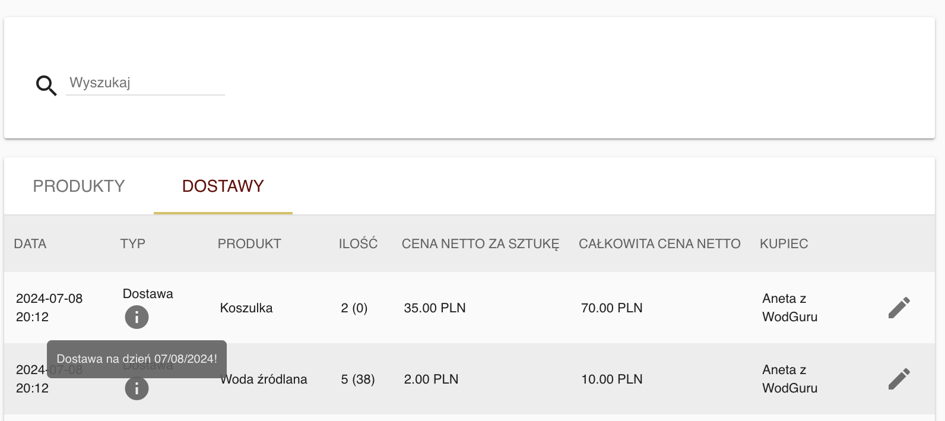Image resolution: width=945 pixels, height=421 pixels.
Task: Click the Dostawa na dzień tooltip
Action: pyautogui.click(x=137, y=359)
